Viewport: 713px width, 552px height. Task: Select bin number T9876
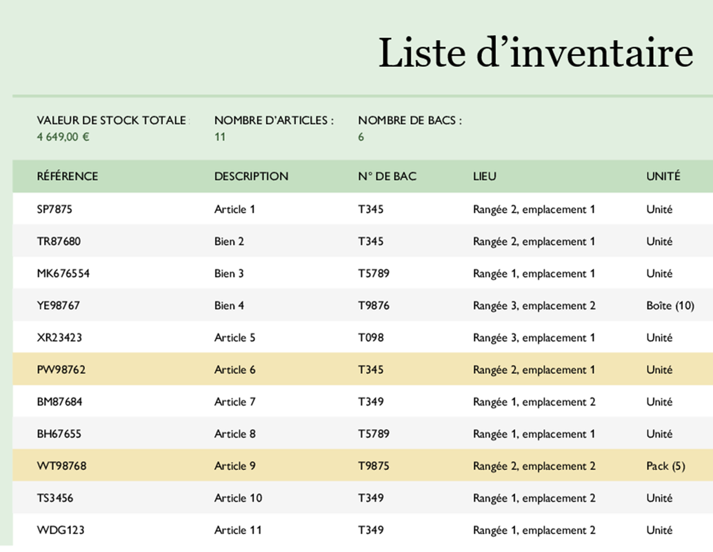374,305
